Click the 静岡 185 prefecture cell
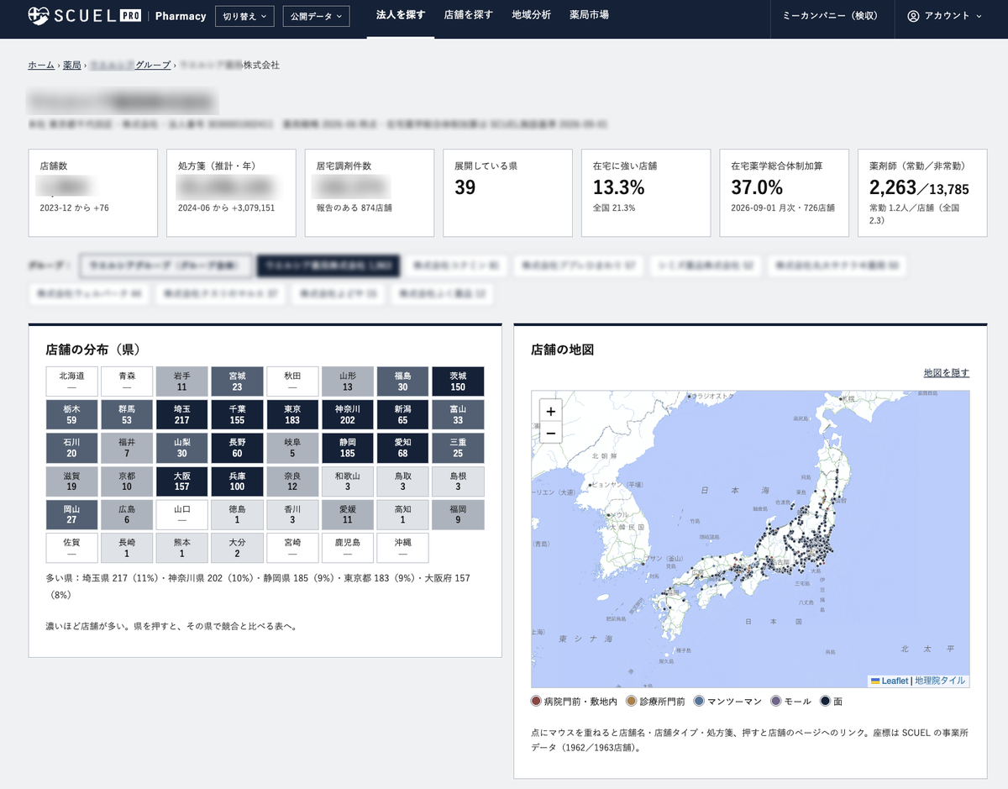The height and width of the screenshot is (789, 1008). click(348, 448)
